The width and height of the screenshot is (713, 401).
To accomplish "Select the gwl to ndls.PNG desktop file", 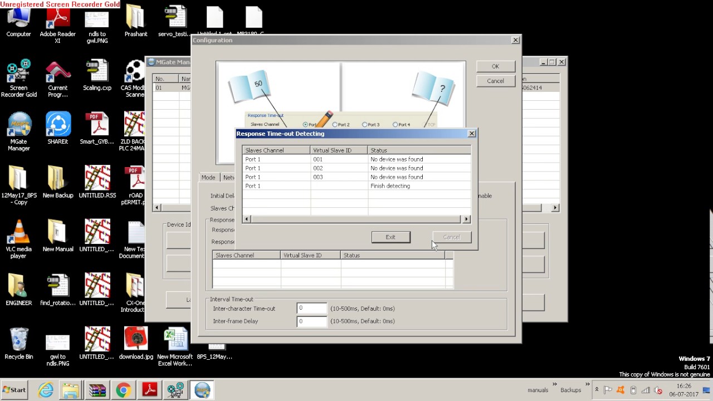I will pyautogui.click(x=57, y=349).
